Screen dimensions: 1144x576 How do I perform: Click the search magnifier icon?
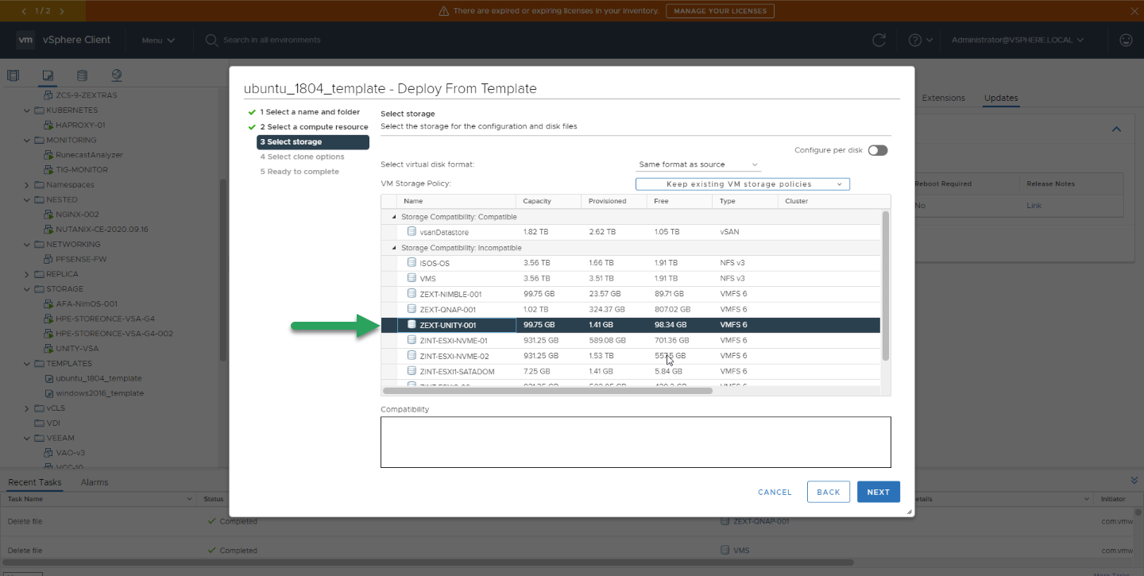pyautogui.click(x=211, y=40)
